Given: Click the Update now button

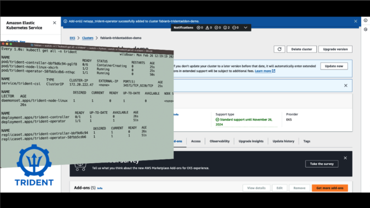Looking at the screenshot, I should click(334, 66).
